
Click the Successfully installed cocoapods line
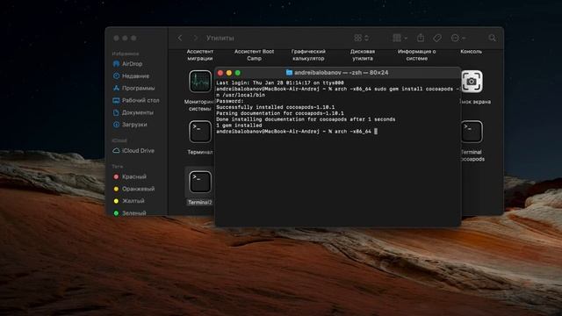(x=275, y=107)
